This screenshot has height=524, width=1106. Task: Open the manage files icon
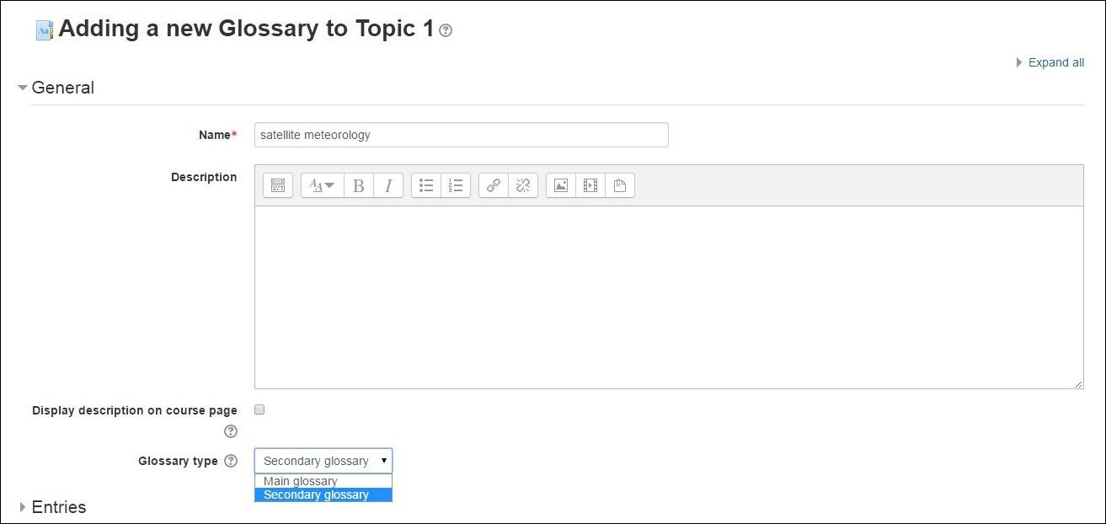click(620, 185)
